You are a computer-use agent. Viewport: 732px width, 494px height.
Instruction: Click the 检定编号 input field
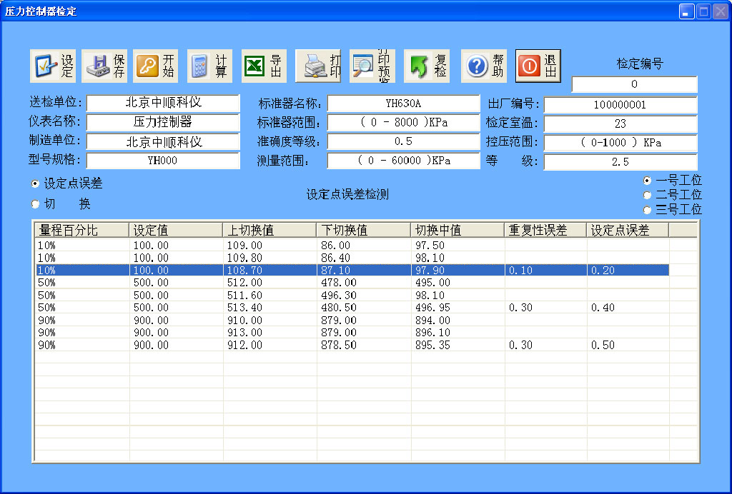[635, 84]
